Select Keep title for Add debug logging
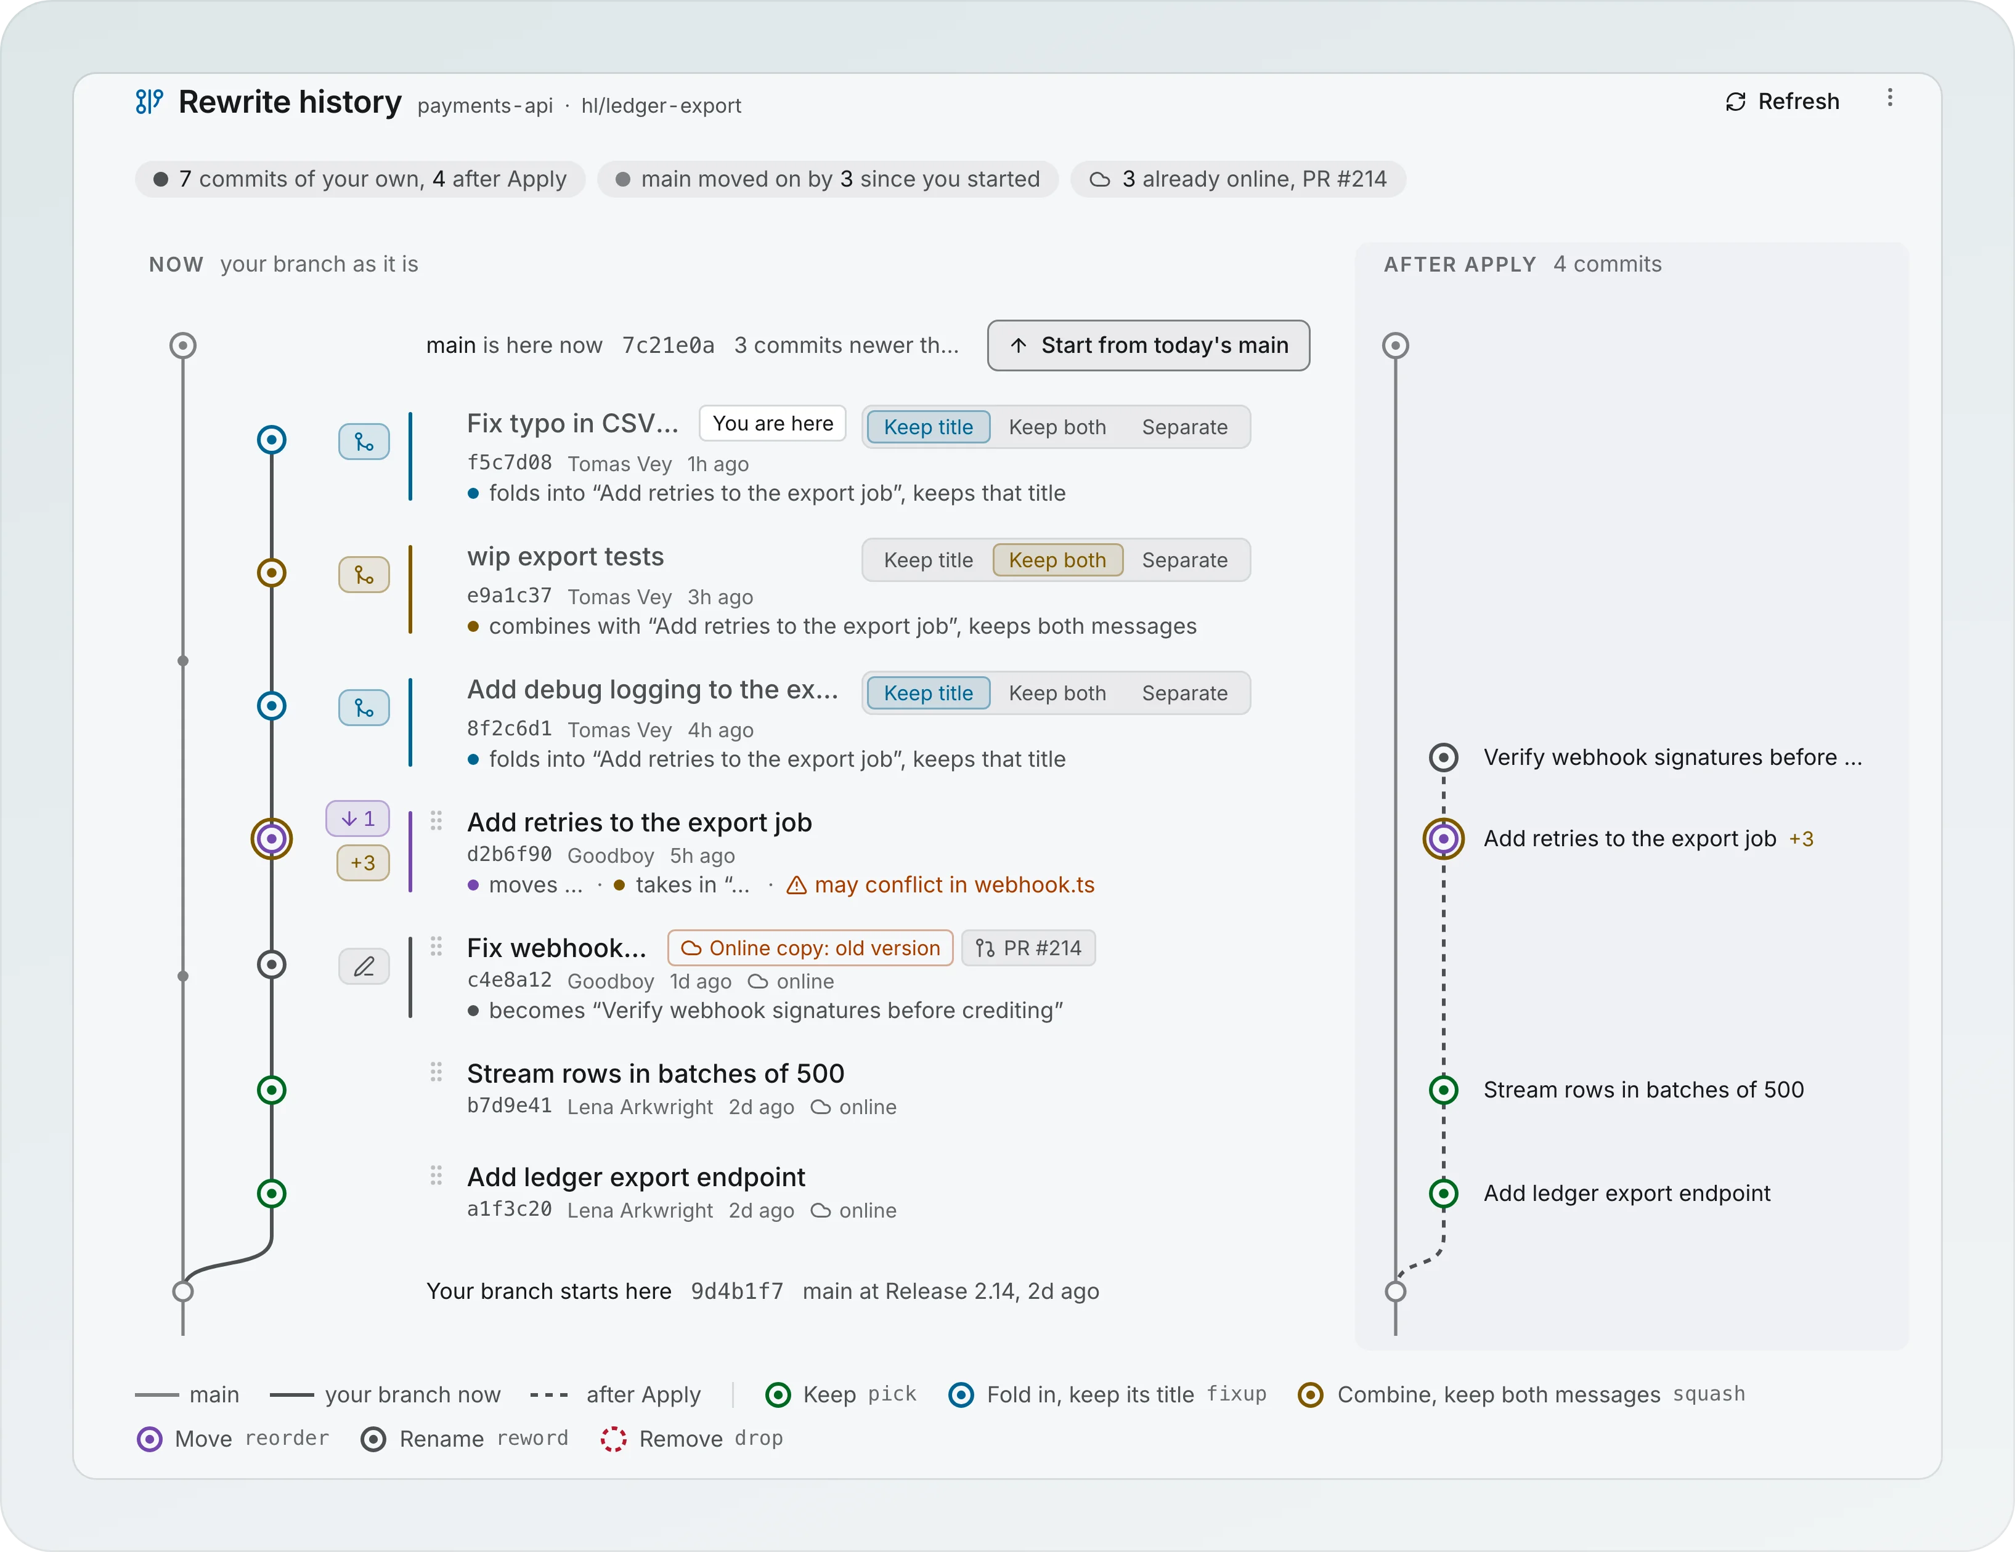 (928, 692)
